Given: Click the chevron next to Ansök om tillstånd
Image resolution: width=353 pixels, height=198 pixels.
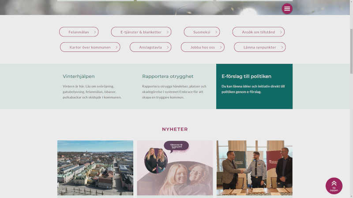Looking at the screenshot, I should (281, 32).
